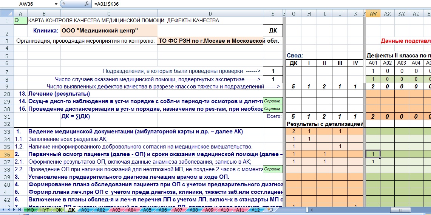Open the A04 sheet tab
The height and width of the screenshot is (215, 431).
pyautogui.click(x=132, y=210)
